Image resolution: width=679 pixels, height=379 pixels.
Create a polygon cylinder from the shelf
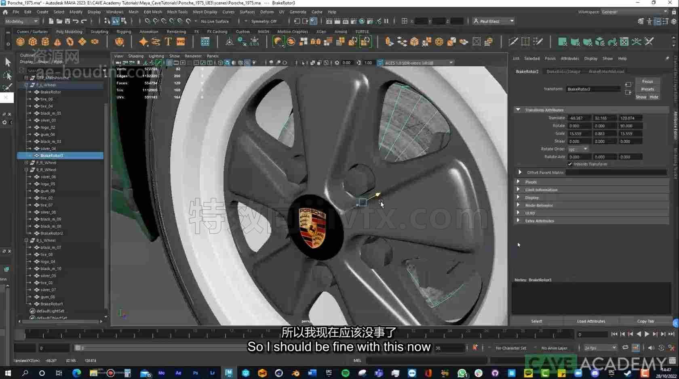click(x=45, y=42)
